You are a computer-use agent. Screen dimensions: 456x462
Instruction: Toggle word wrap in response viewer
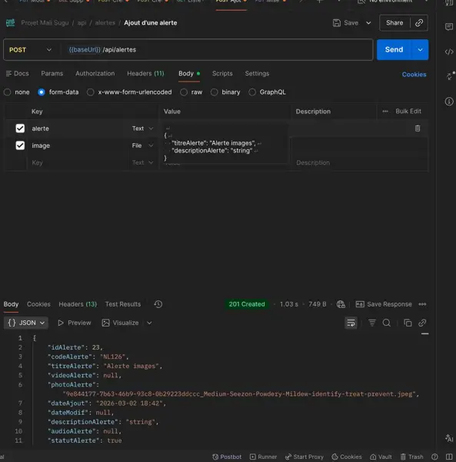coord(351,323)
